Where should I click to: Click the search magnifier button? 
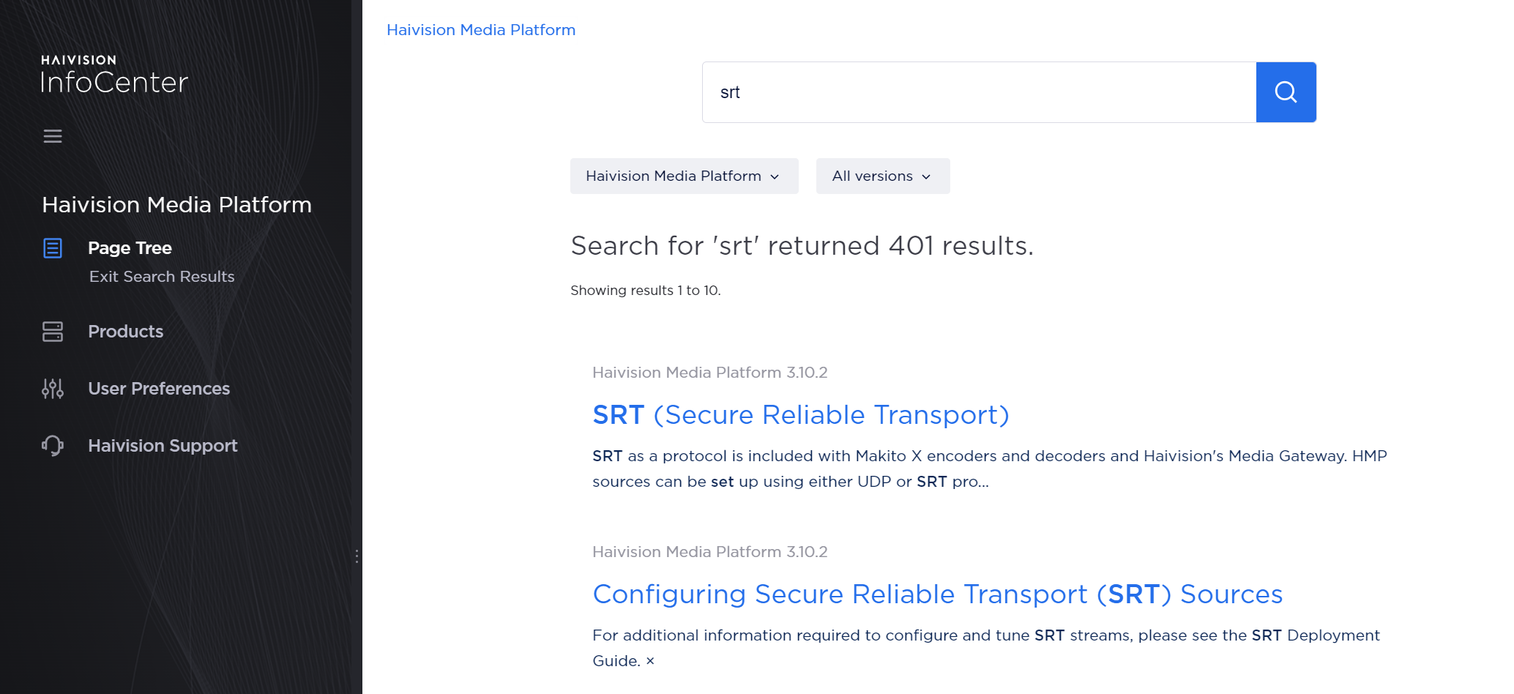click(1286, 92)
